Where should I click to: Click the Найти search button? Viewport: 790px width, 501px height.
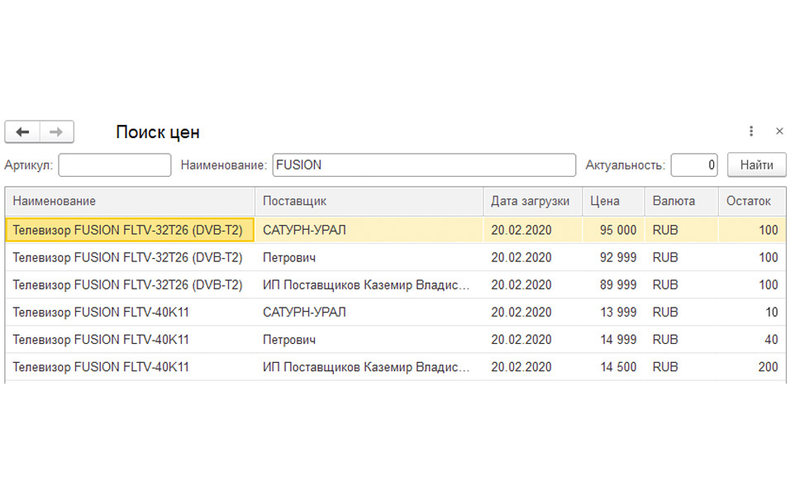(756, 165)
